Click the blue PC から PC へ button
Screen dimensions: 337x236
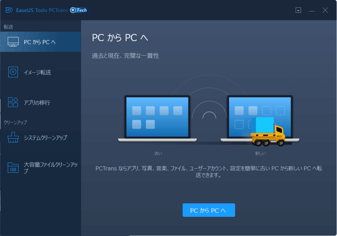[209, 210]
